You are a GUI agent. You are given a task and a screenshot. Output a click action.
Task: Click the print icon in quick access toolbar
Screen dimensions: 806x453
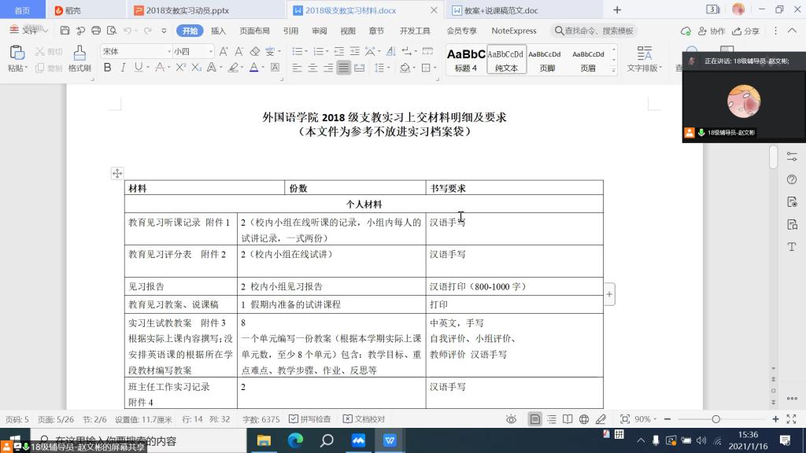96,31
